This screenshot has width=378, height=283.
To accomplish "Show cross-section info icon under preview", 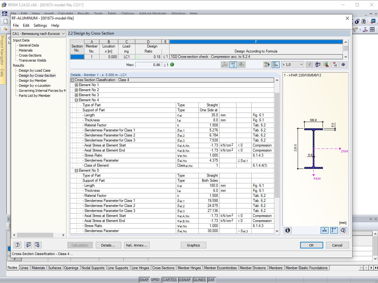I will (288, 230).
